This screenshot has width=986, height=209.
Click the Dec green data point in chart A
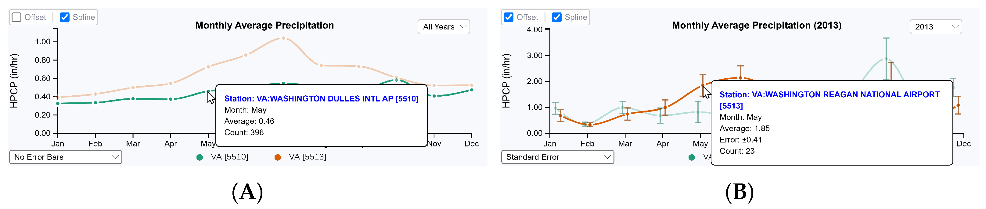[472, 90]
